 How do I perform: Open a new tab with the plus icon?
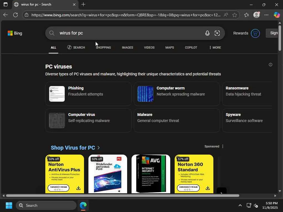click(x=83, y=4)
